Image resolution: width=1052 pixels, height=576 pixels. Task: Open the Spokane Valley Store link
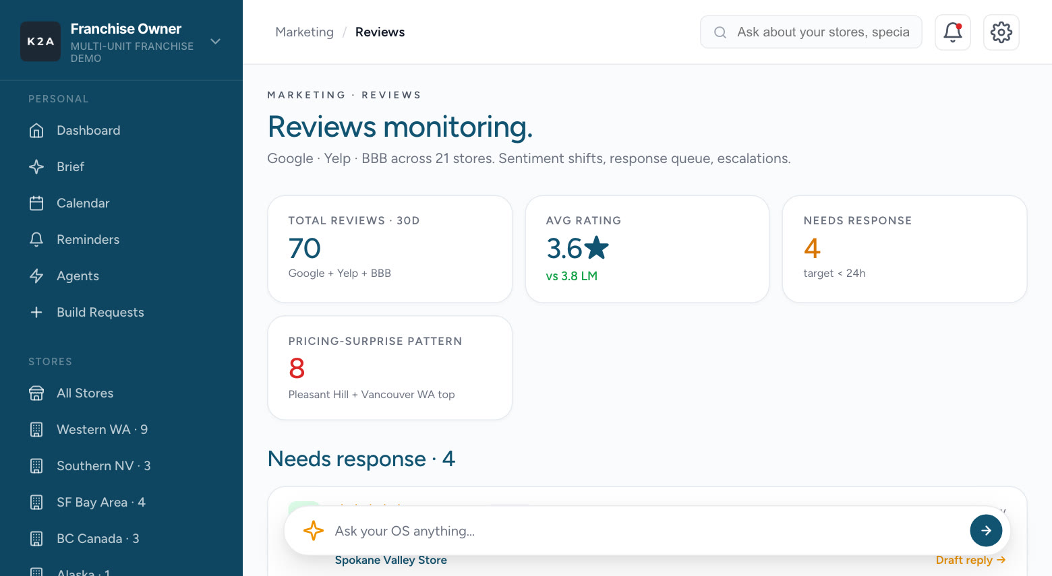pos(391,560)
